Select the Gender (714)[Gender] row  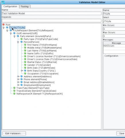(39, 65)
